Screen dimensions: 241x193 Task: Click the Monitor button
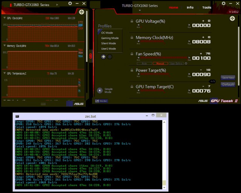click(102, 101)
